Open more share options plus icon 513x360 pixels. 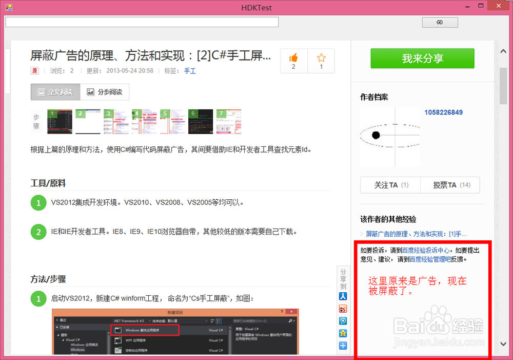pos(343,346)
